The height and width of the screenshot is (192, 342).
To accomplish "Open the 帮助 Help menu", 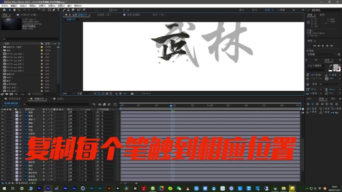I will pyautogui.click(x=78, y=5).
